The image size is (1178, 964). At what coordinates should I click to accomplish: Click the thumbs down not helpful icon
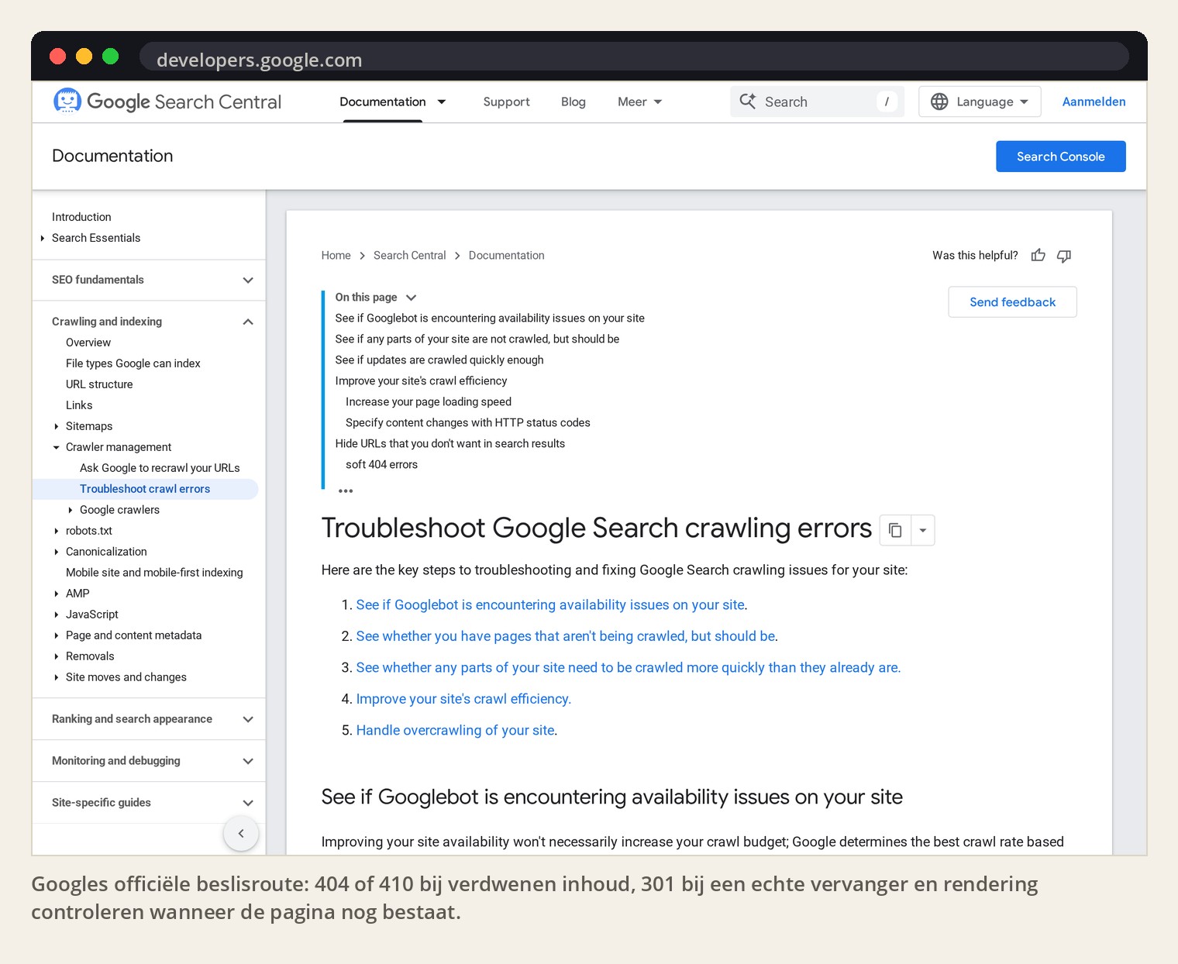1064,256
